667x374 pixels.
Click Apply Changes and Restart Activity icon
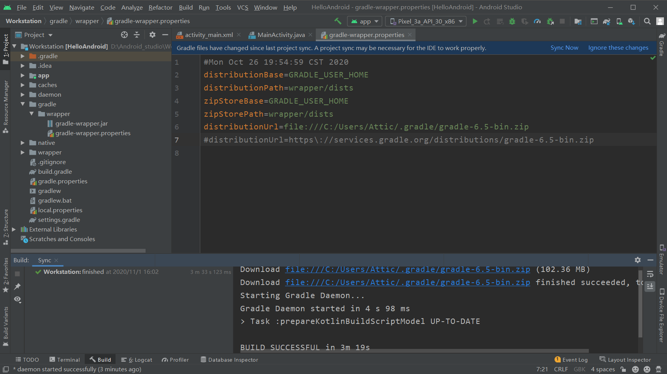487,21
